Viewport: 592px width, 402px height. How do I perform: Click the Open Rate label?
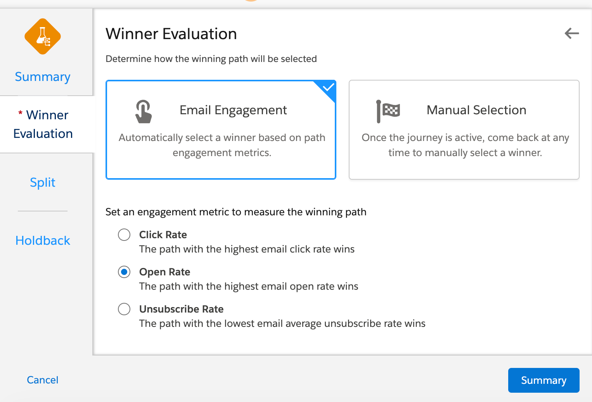tap(164, 272)
